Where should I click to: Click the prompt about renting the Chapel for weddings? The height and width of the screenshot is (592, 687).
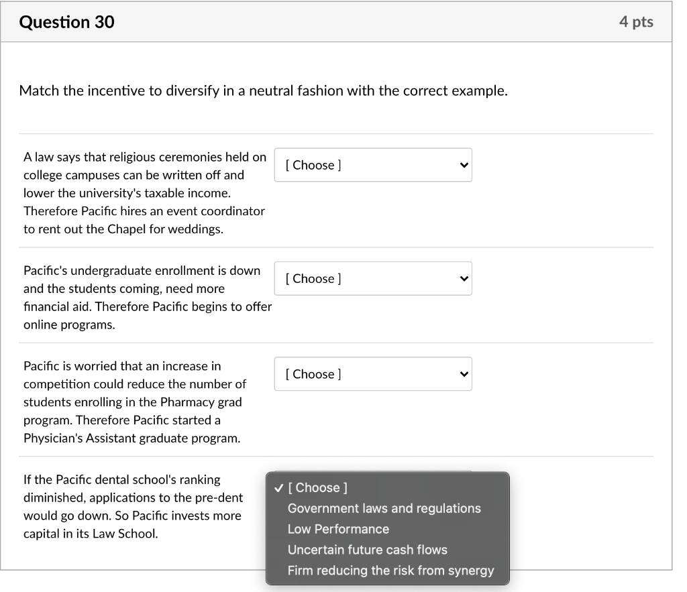(x=145, y=193)
